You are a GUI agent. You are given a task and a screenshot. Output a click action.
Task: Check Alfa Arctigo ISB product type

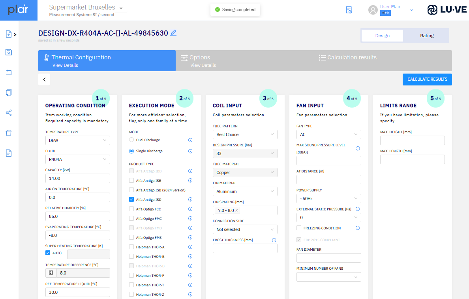131,180
